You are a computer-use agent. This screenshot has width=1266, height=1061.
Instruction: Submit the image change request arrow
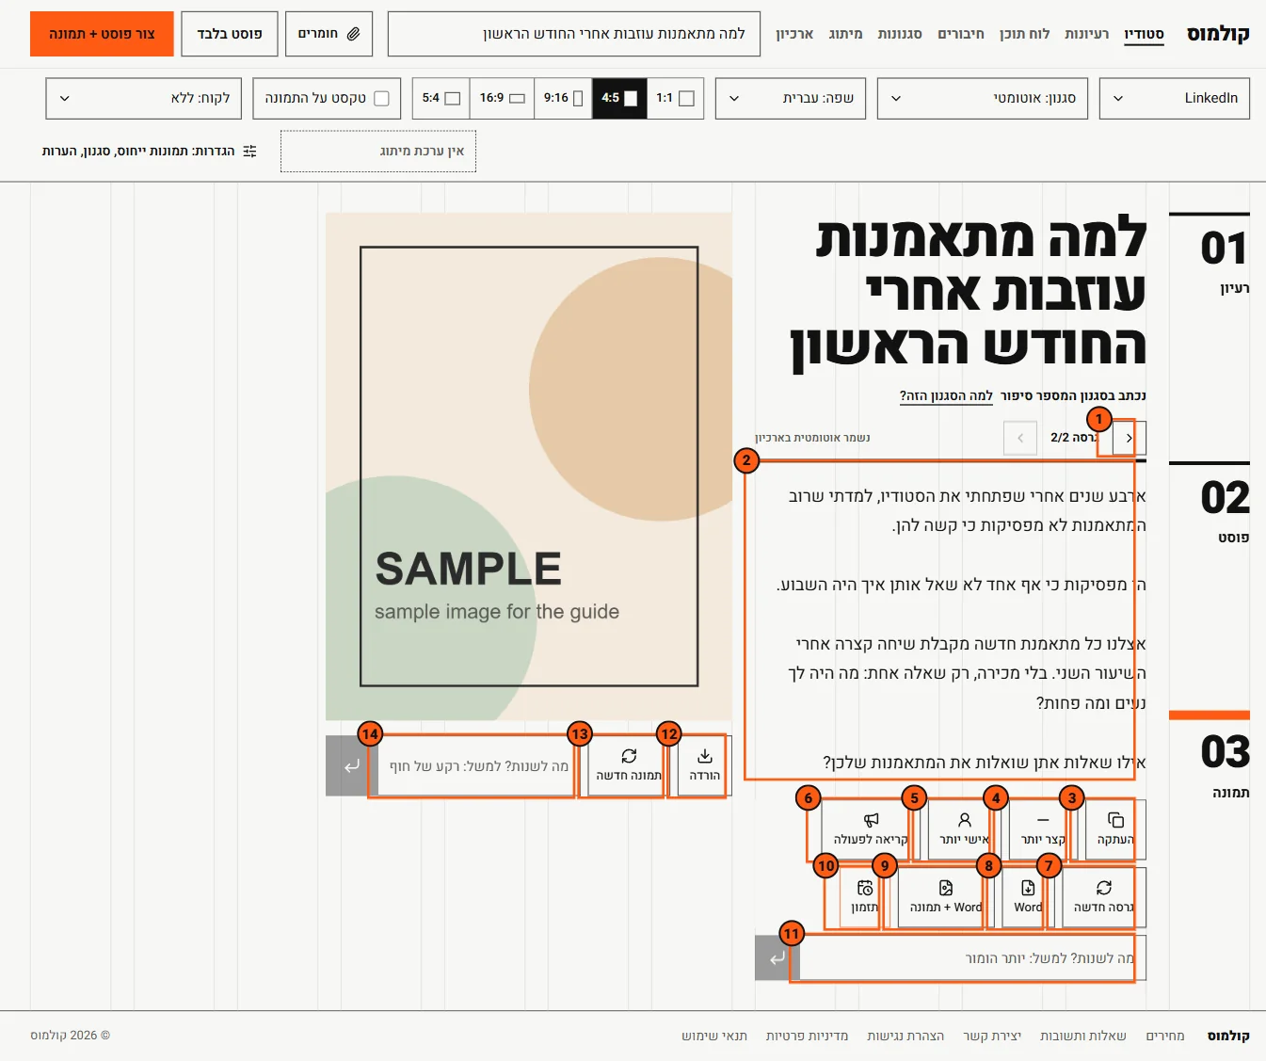pos(351,766)
